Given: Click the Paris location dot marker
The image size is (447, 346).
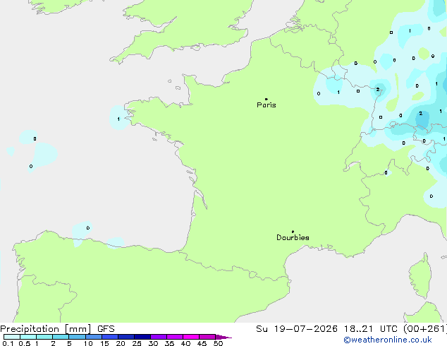Looking at the screenshot, I should 267,99.
